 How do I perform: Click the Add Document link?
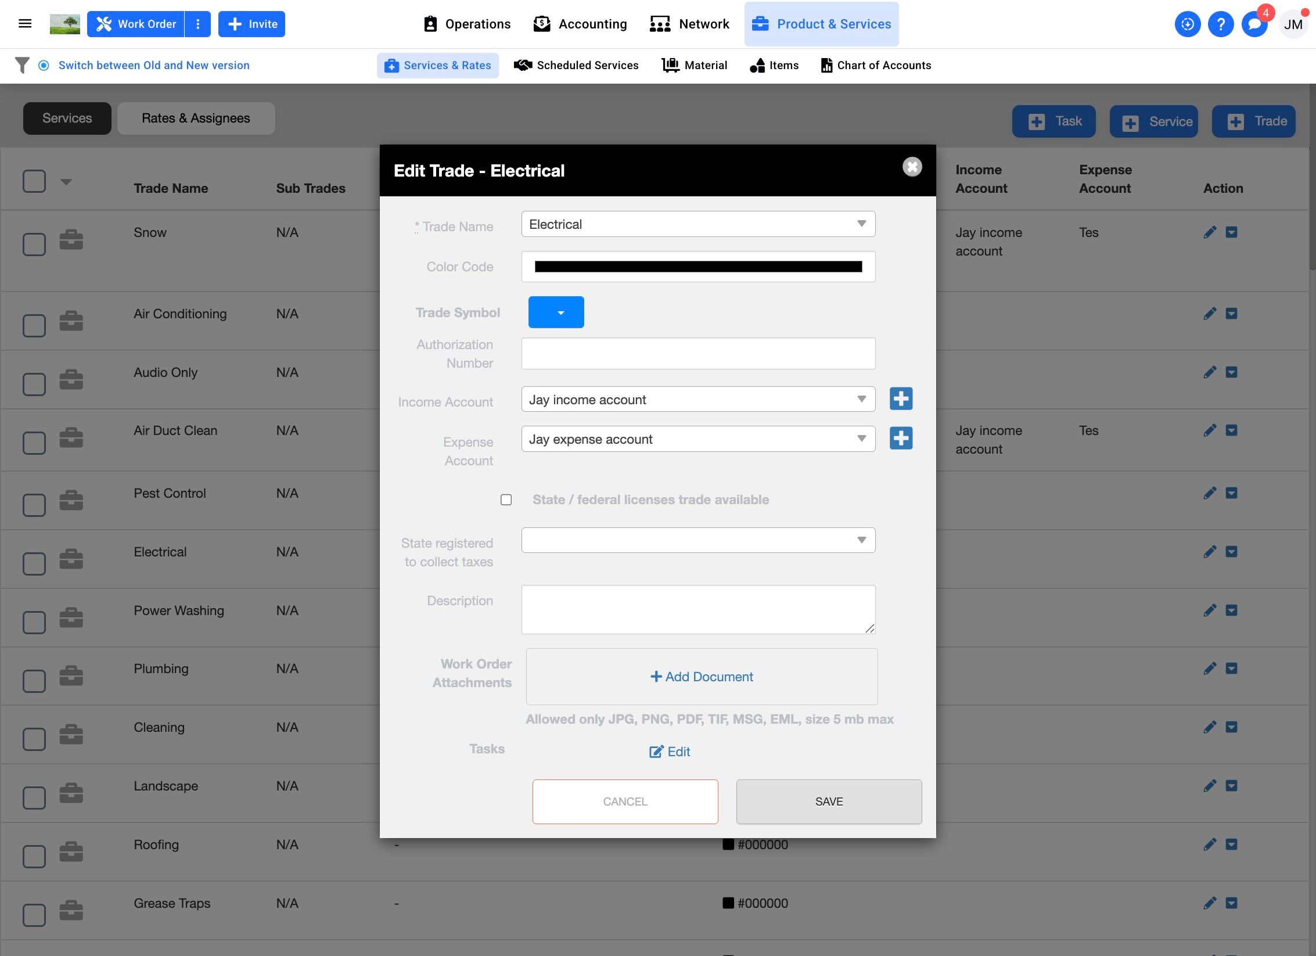[x=702, y=677]
